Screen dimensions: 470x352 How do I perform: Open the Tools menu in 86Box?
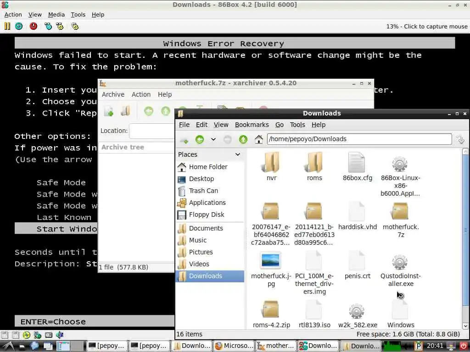pos(78,14)
